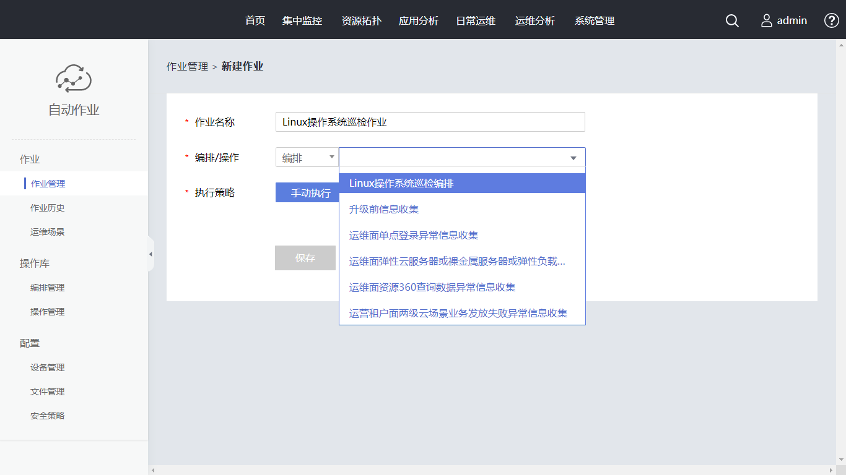Click the search magnifier icon
The height and width of the screenshot is (475, 846).
732,21
